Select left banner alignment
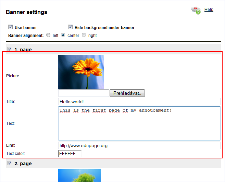 (48, 35)
